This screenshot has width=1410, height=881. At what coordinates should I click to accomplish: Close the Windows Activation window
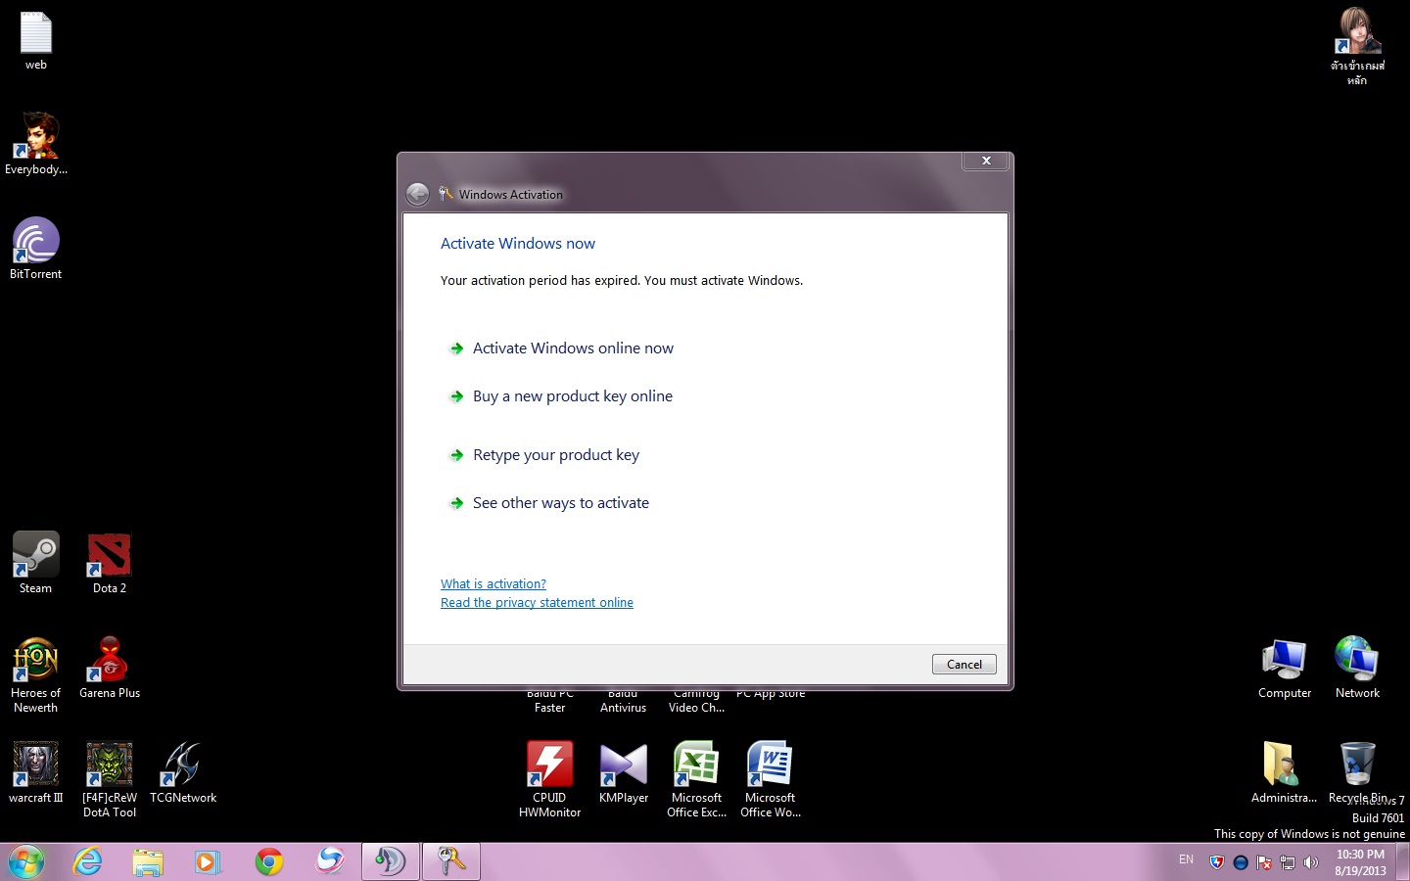pyautogui.click(x=986, y=161)
